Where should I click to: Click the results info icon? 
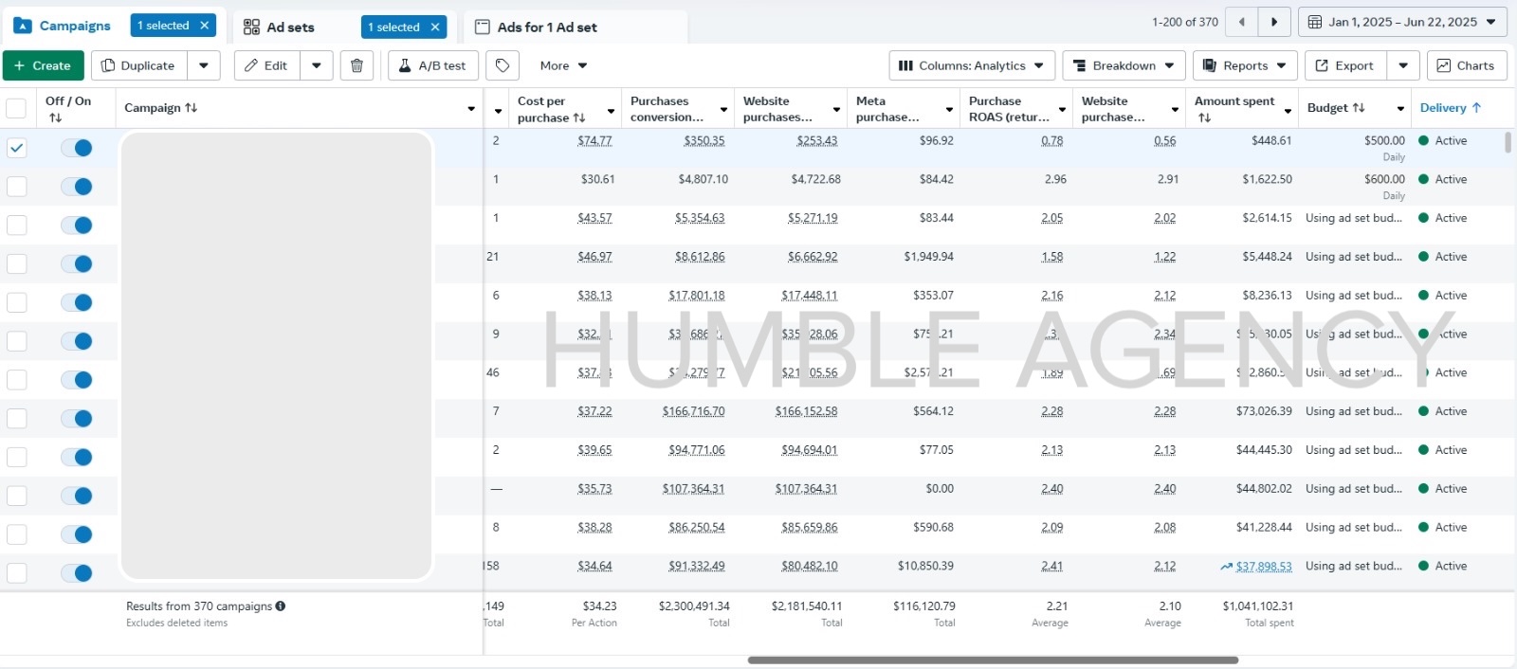[x=281, y=606]
